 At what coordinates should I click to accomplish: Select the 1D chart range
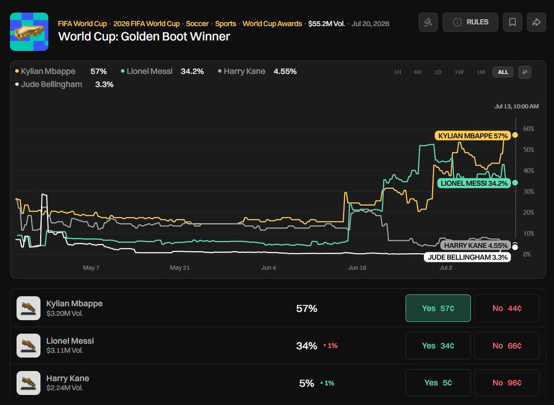click(438, 72)
